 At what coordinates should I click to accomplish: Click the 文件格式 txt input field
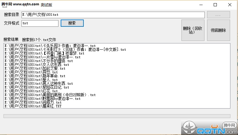[x=40, y=23]
